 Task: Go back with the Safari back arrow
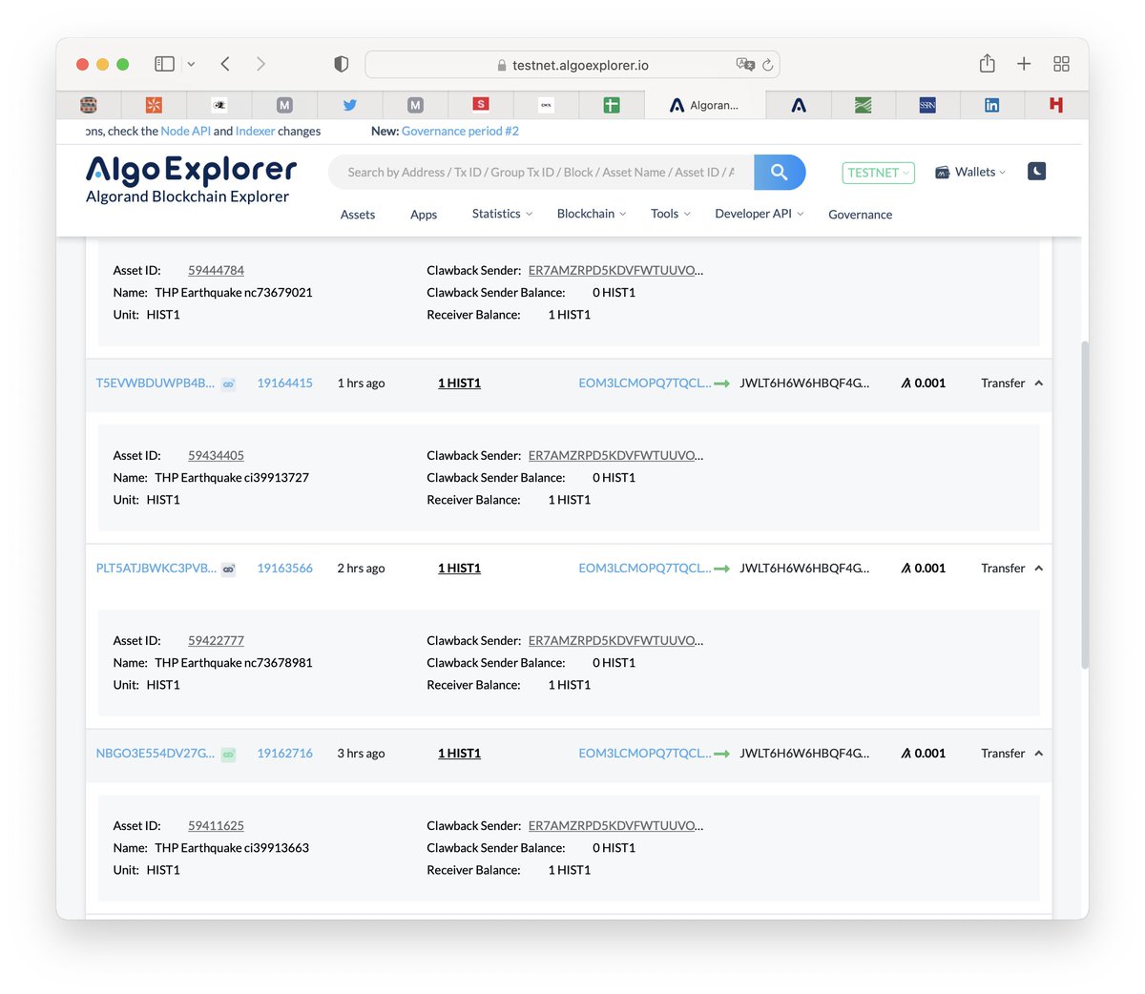tap(225, 64)
